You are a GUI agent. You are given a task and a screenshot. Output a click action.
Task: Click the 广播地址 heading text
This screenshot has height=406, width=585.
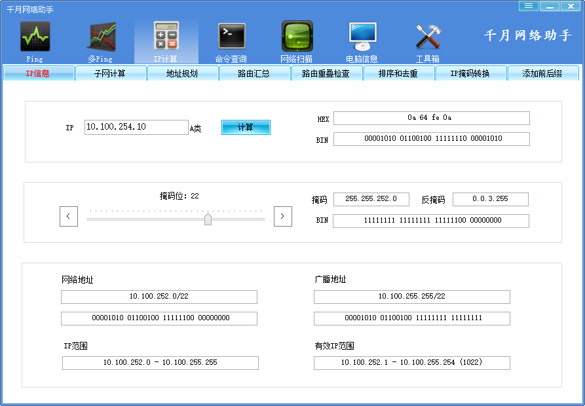tap(330, 279)
